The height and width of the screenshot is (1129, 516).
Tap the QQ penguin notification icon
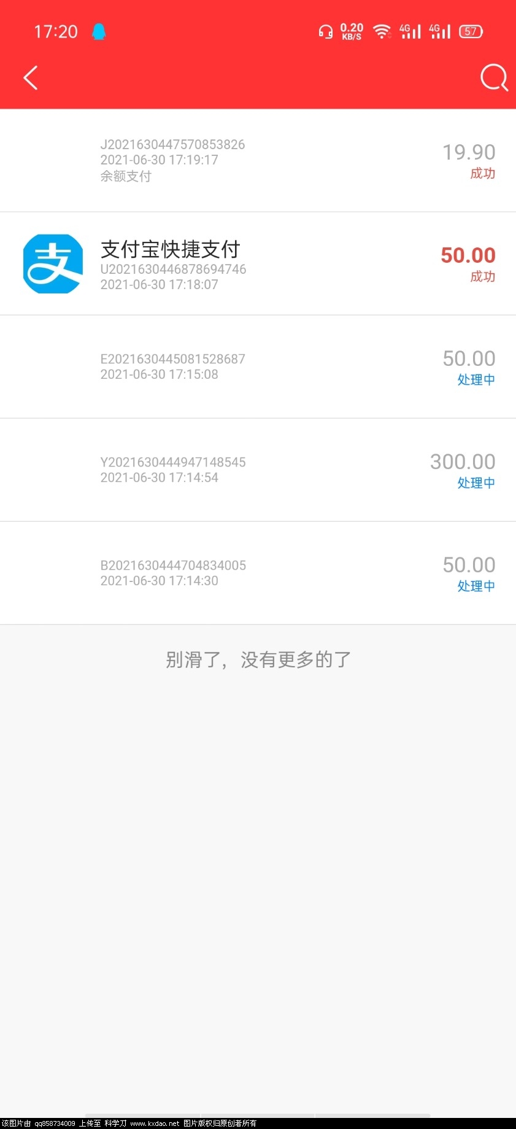99,31
